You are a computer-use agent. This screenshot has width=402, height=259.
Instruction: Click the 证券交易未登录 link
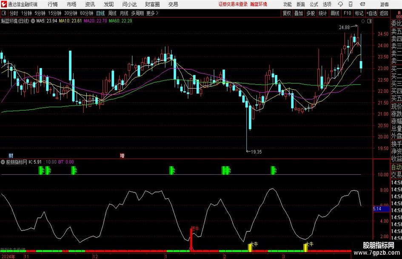coord(233,4)
